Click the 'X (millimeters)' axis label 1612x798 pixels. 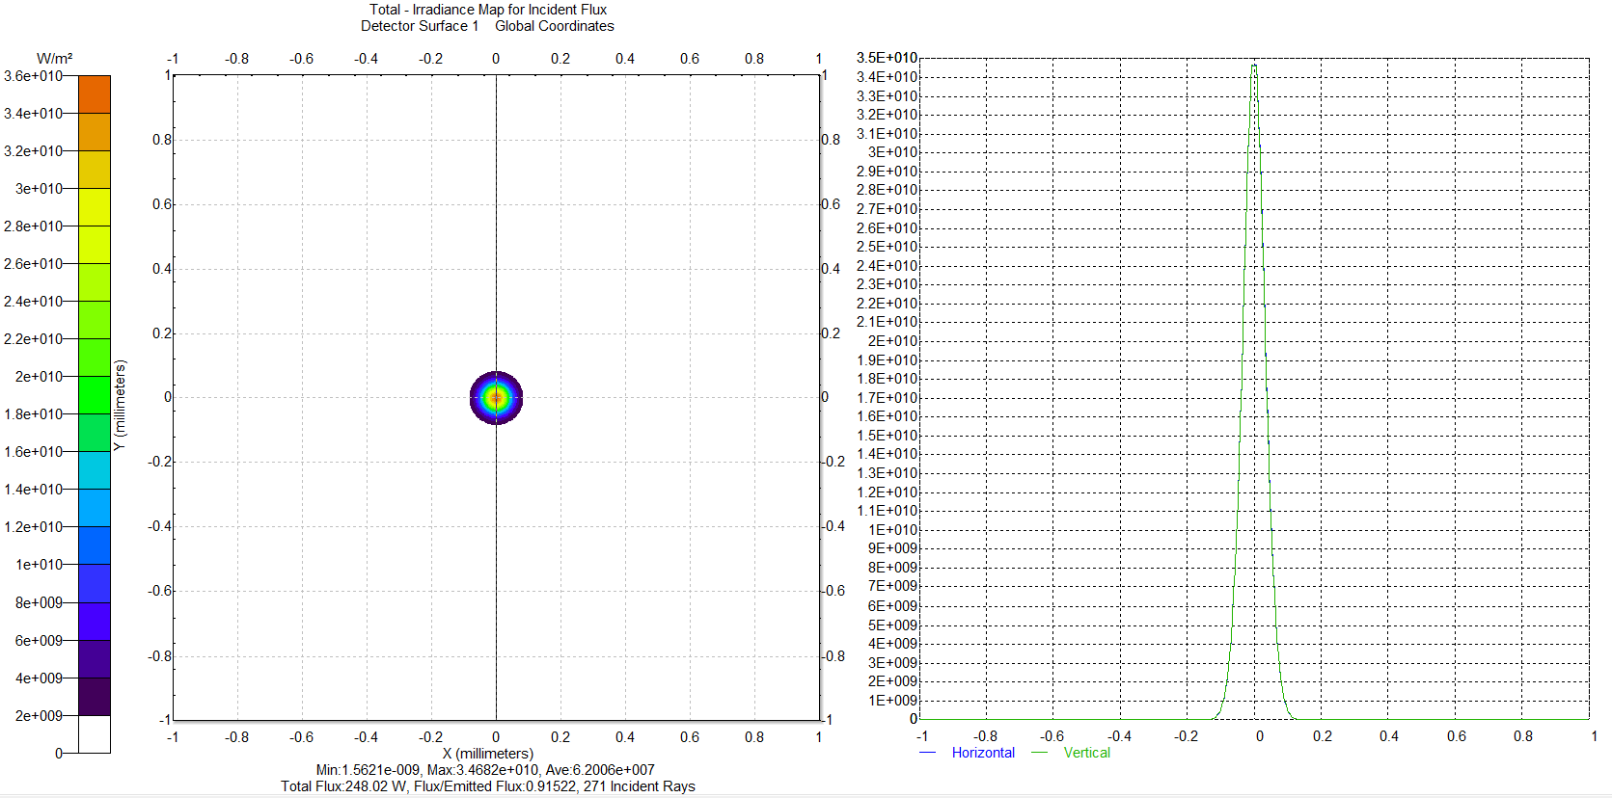pos(487,754)
